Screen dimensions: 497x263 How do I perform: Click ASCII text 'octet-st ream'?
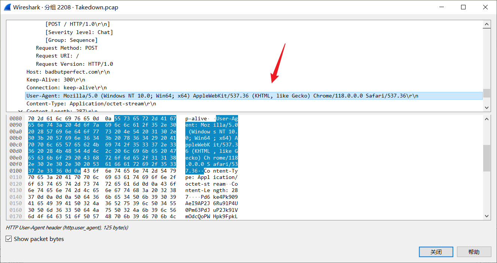pos(205,184)
